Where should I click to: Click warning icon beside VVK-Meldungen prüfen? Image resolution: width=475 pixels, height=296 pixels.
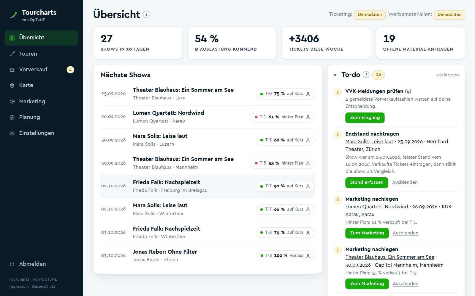click(338, 92)
